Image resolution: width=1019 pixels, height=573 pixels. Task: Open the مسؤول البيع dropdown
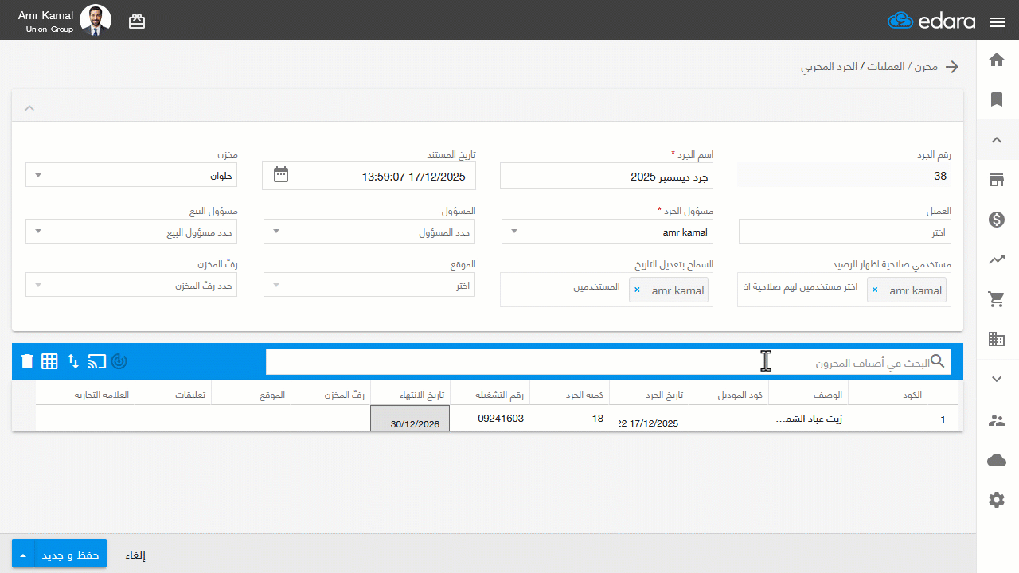[131, 232]
